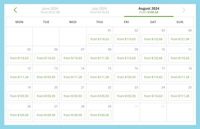Select August 24 fare from $116.63
This screenshot has height=129, width=200.
(x=153, y=96)
